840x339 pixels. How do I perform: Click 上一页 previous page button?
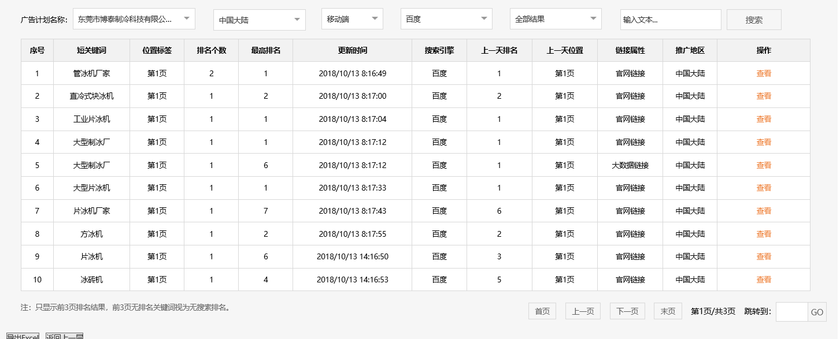583,311
